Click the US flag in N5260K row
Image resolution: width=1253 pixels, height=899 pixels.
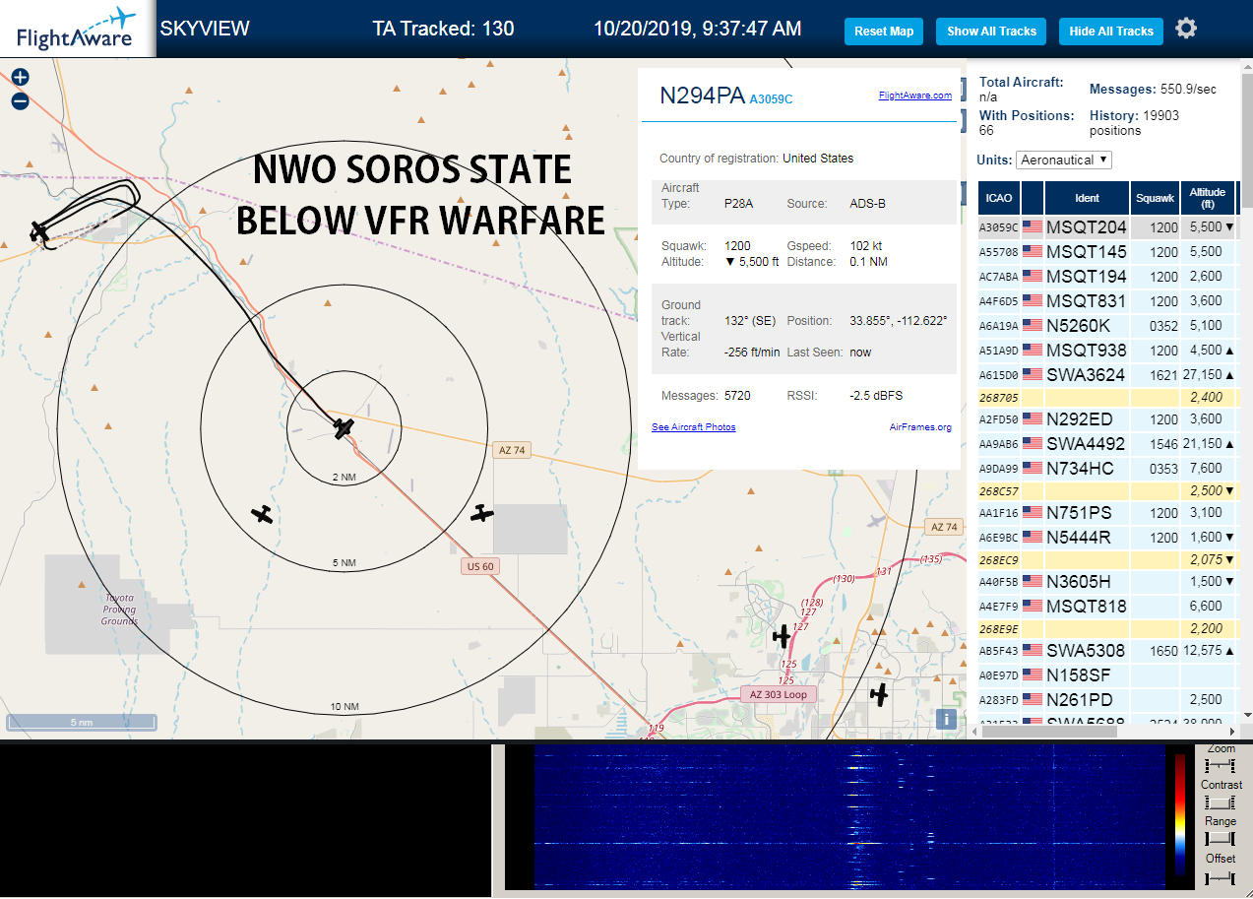1033,326
